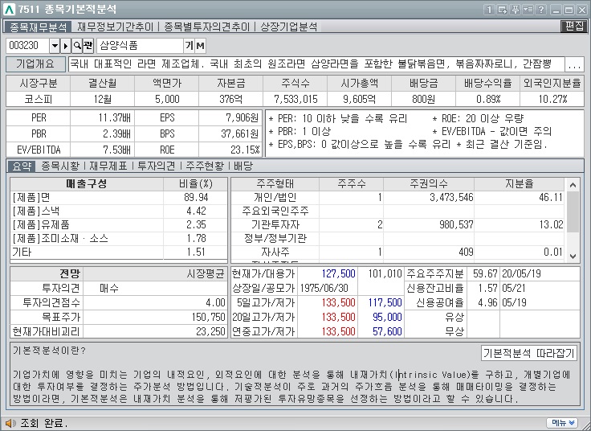This screenshot has width=591, height=431.
Task: Click the next stock arrow beside the code field
Action: point(66,46)
